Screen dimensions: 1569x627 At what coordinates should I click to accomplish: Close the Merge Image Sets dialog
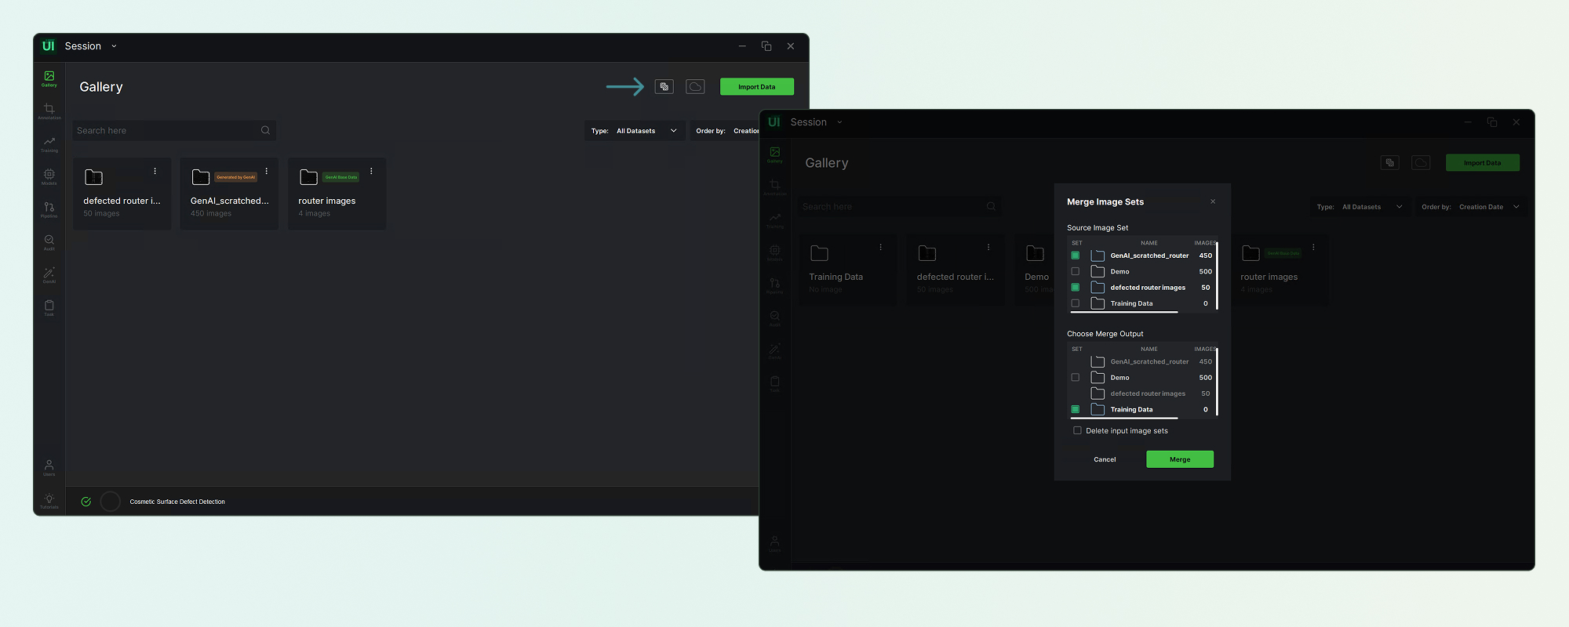pos(1213,201)
